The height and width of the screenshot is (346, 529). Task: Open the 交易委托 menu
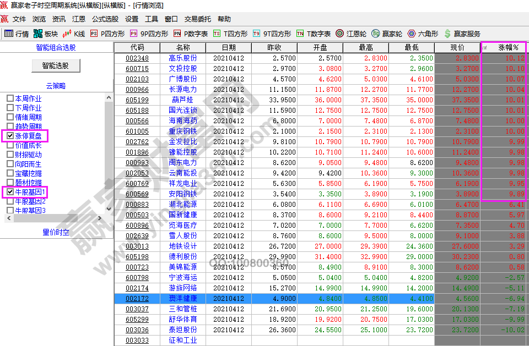click(x=197, y=19)
